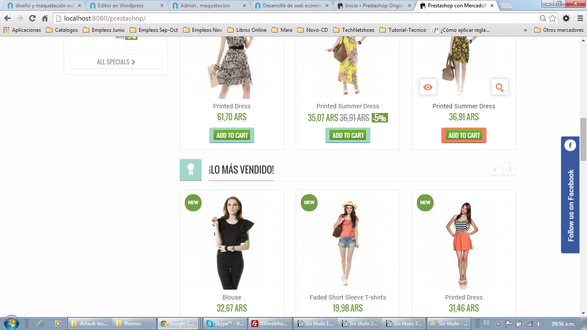Image resolution: width=587 pixels, height=330 pixels.
Task: Click the zoom magnifier icon in address bar
Action: (543, 18)
